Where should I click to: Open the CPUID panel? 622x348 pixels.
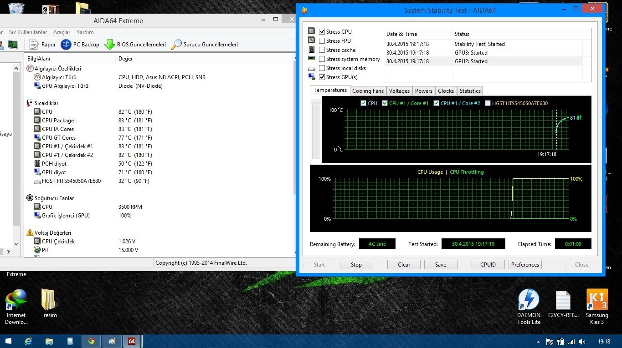488,265
